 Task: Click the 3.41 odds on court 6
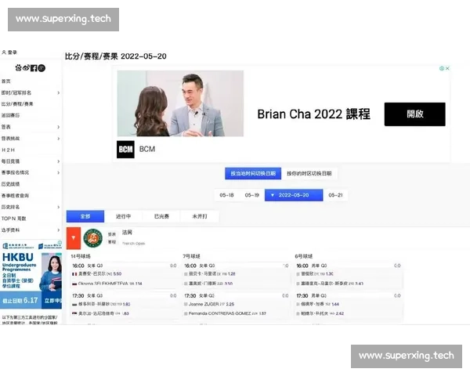point(359,284)
